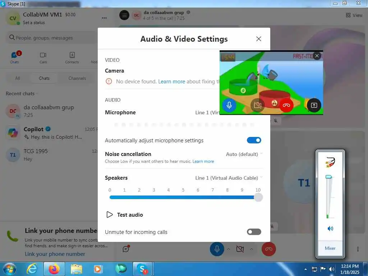This screenshot has width=368, height=276.
Task: Open the Chats tab icon
Action: pyautogui.click(x=14, y=57)
